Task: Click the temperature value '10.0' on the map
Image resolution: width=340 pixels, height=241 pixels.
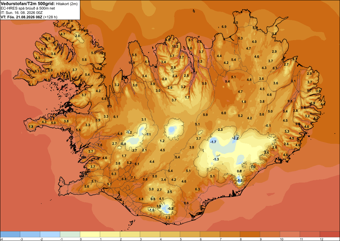Action: point(131,63)
